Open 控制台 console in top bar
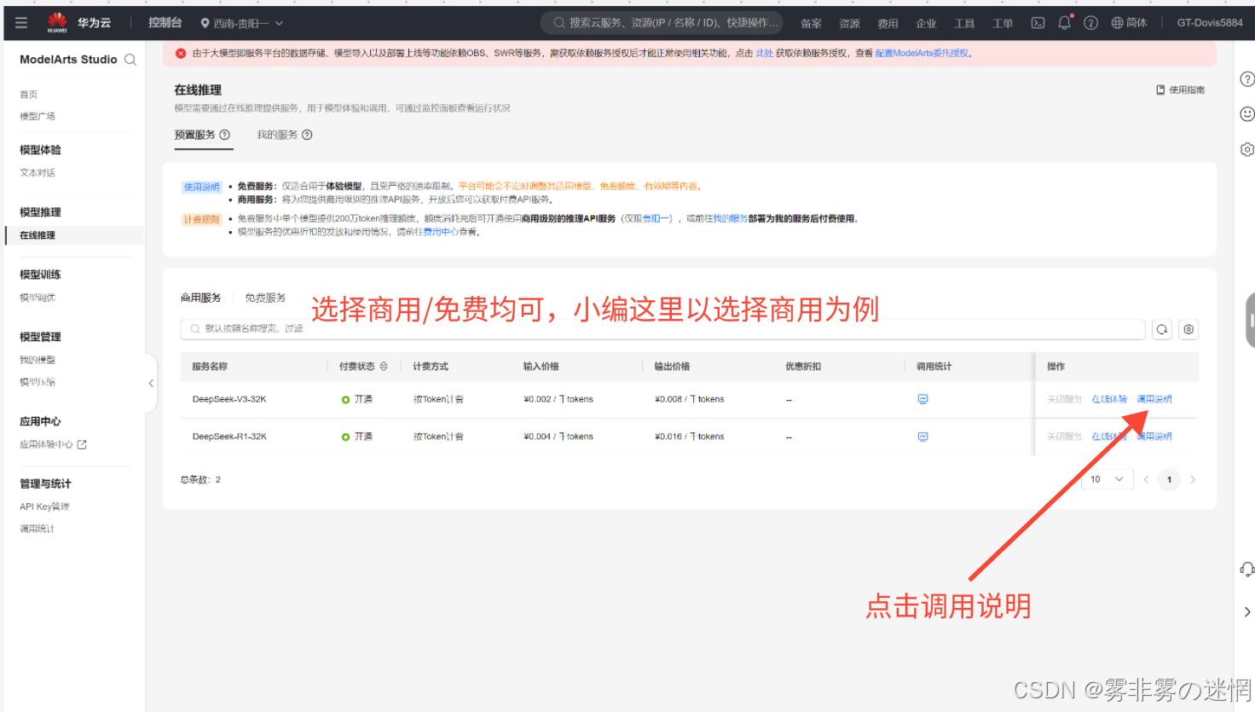 point(165,23)
